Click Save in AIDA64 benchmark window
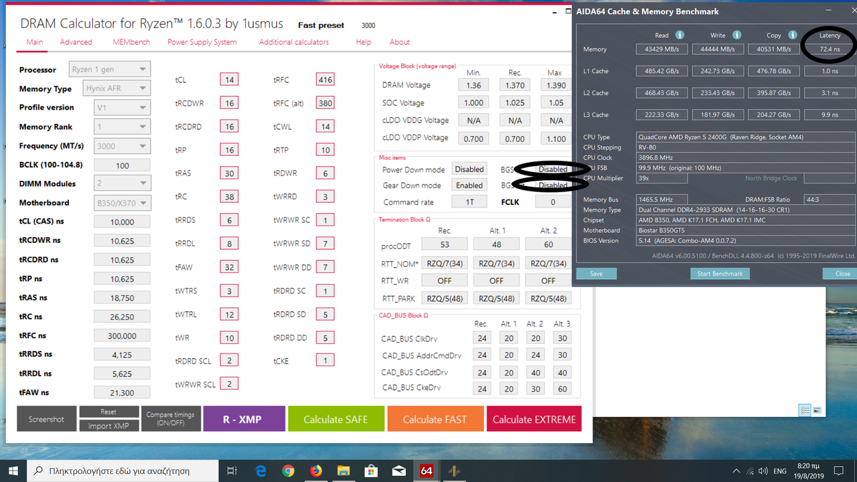 [x=596, y=273]
